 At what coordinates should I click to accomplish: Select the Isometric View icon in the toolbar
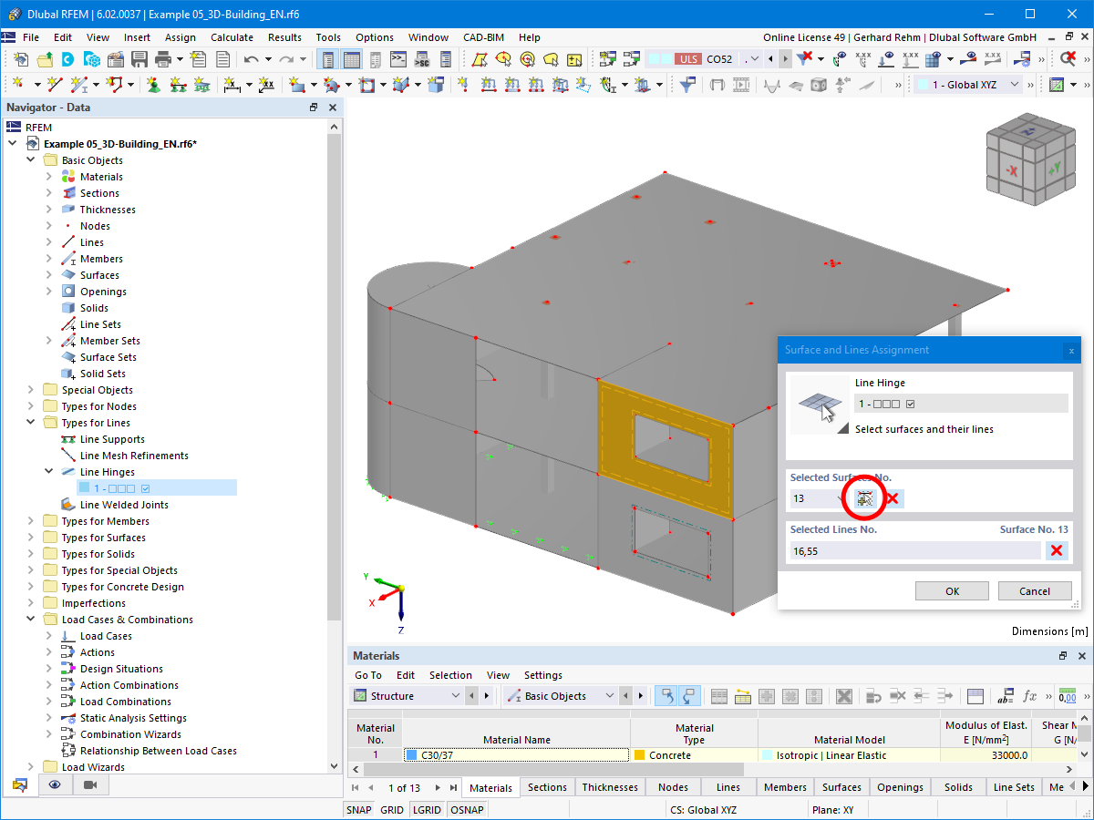click(x=818, y=85)
